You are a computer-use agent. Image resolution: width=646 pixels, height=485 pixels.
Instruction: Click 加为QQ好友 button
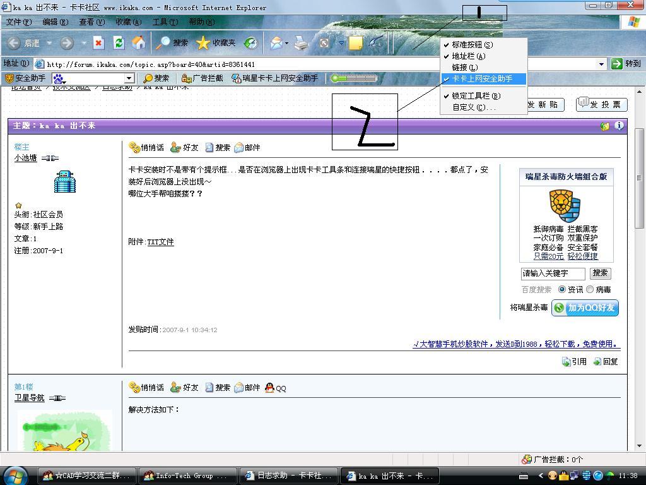click(x=585, y=308)
